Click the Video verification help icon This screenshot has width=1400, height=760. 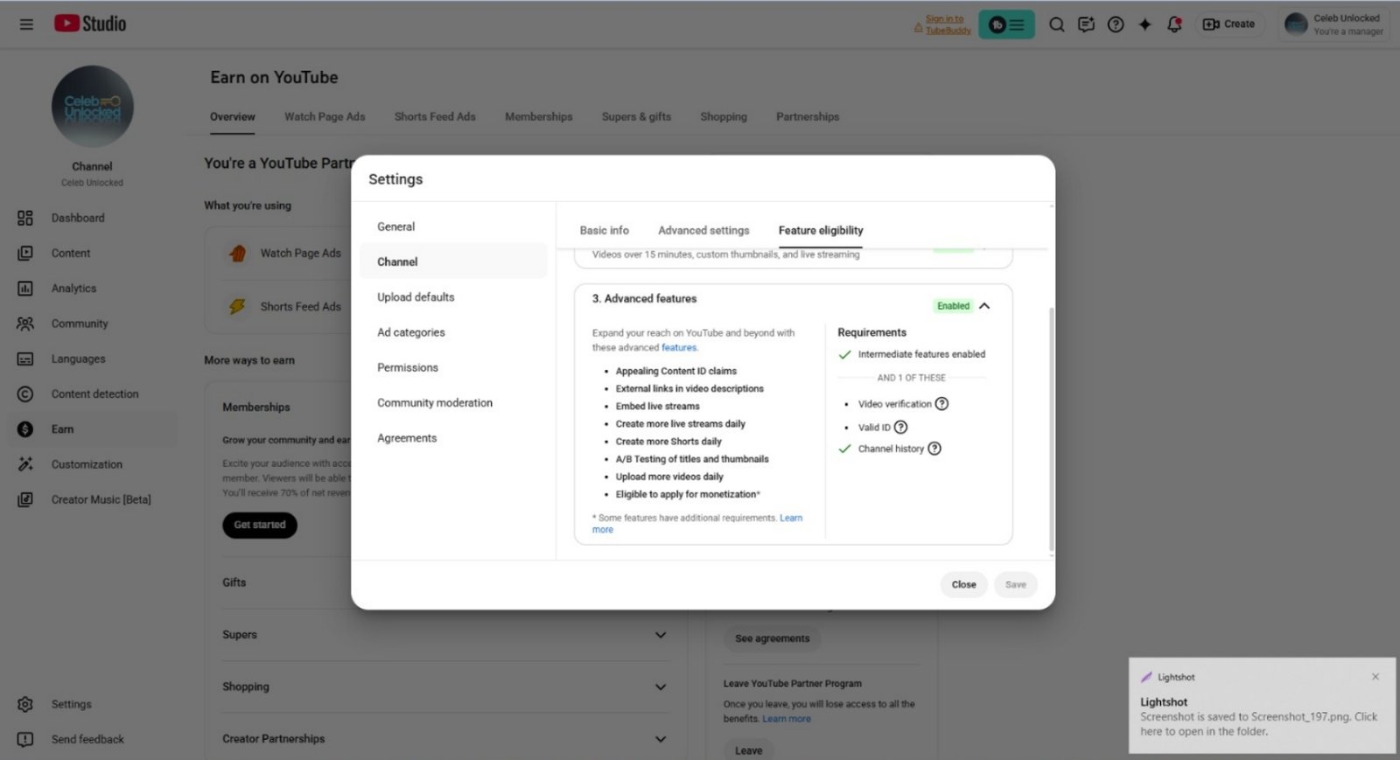pos(941,404)
